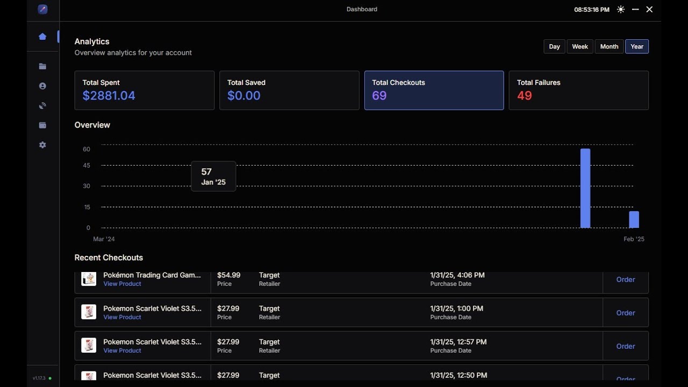Switch analytics range to Day
Screen dimensions: 688x387
(555, 47)
